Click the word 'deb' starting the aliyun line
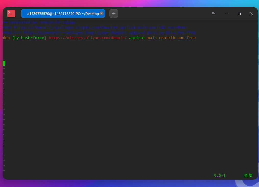Screen dimensions: 259x187 coord(6,38)
